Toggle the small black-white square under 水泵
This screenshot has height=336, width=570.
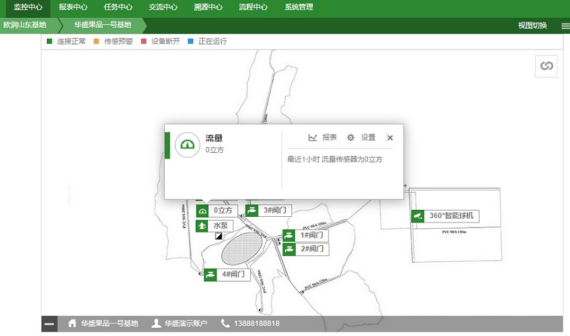[219, 235]
